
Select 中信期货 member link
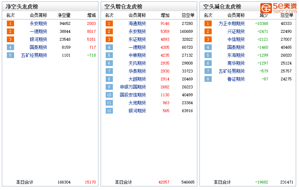236,39
